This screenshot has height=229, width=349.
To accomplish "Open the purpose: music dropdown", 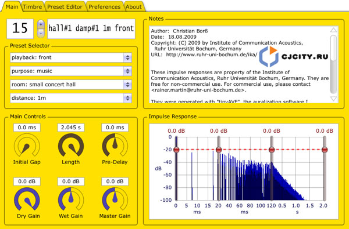I will coord(71,71).
